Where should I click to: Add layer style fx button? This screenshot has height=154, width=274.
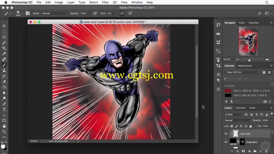[x=237, y=151]
